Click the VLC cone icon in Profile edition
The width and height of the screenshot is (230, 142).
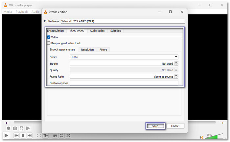[x=46, y=12]
